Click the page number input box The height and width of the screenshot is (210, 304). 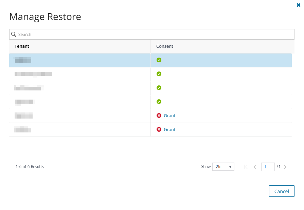(x=268, y=167)
